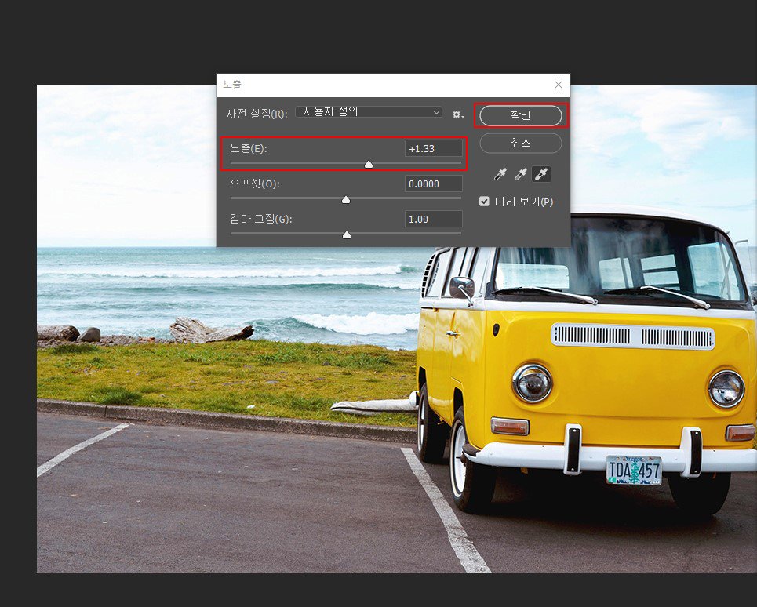Image resolution: width=757 pixels, height=607 pixels.
Task: Cancel with the 취소 button
Action: [520, 143]
